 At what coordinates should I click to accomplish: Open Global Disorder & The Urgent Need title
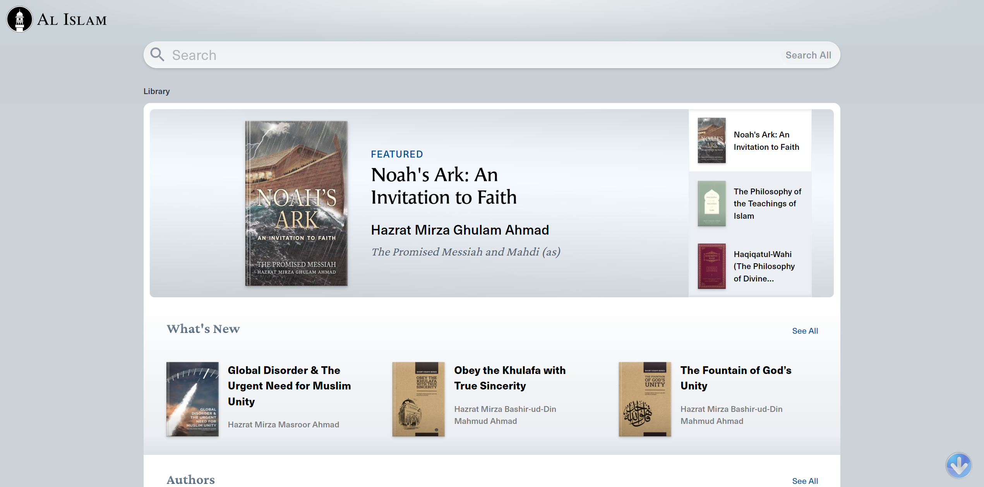tap(289, 386)
